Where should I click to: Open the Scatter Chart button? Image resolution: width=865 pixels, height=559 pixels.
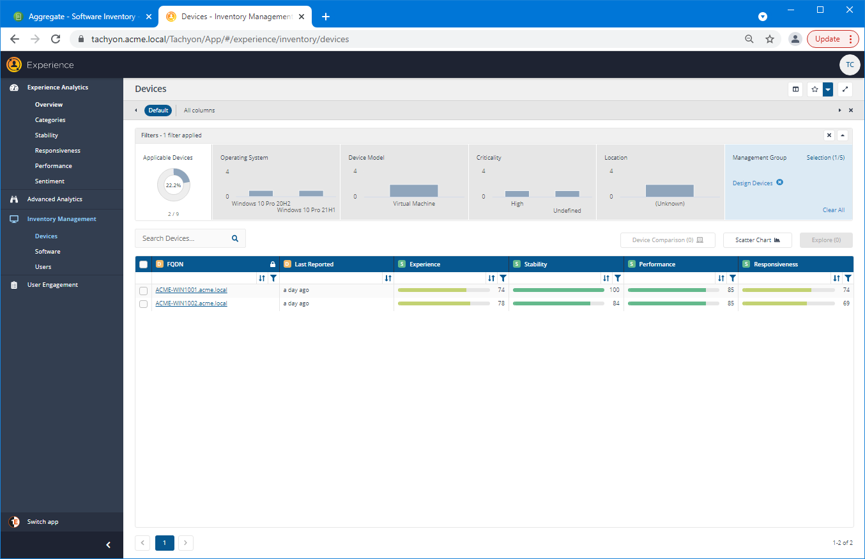pos(758,240)
